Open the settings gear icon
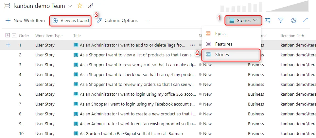The image size is (316, 138). [x=293, y=20]
